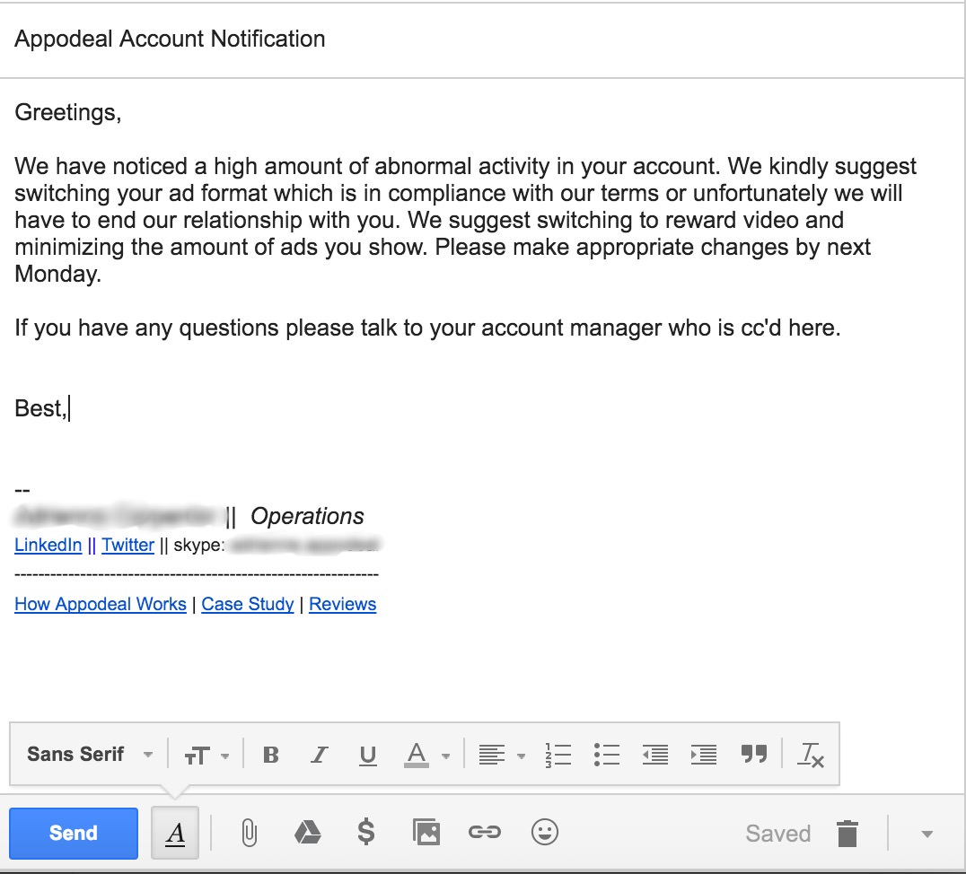The width and height of the screenshot is (966, 874).
Task: Open the emoji smiley picker
Action: [545, 832]
